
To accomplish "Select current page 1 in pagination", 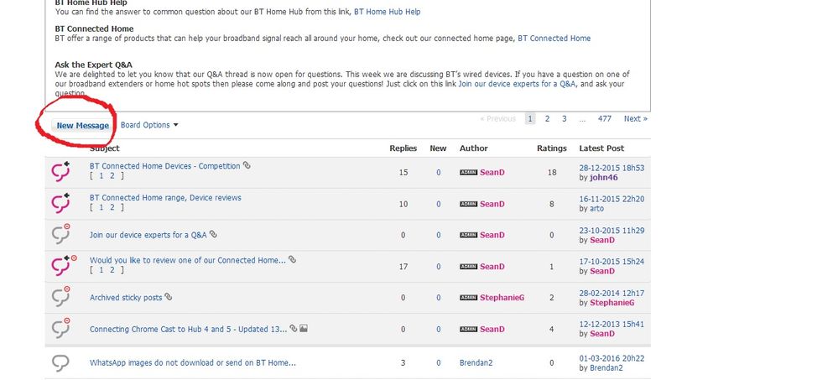I will [529, 118].
